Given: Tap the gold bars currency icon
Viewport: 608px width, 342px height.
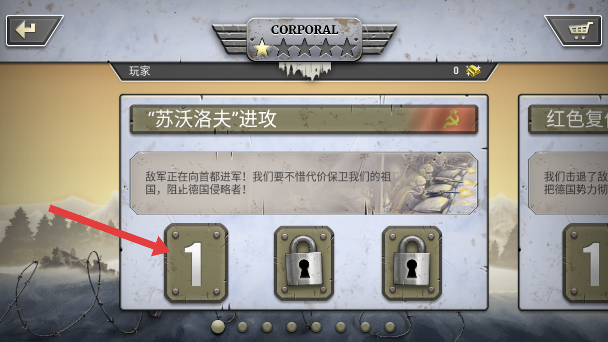Looking at the screenshot, I should pos(473,71).
